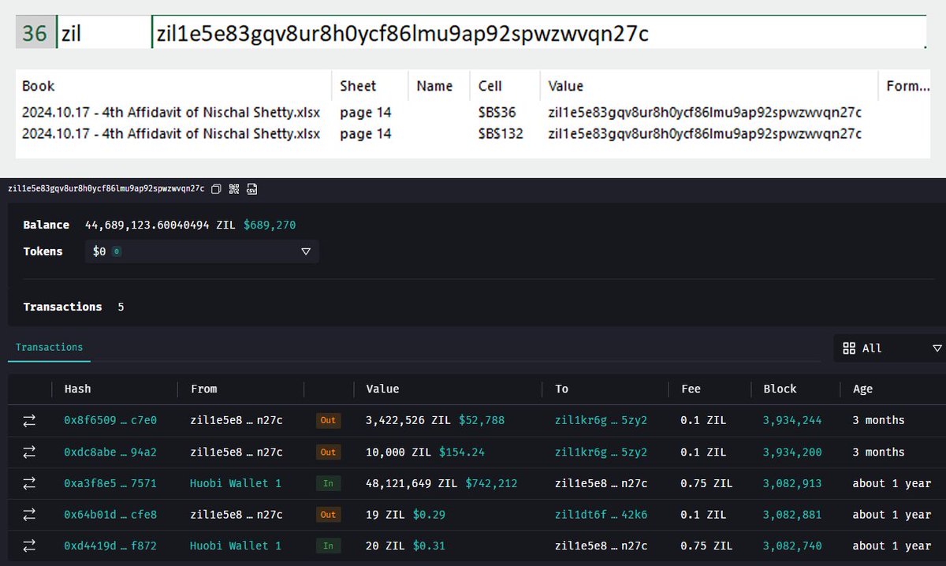Click the '3 months' age in 0x8f6509 row

[x=878, y=420]
